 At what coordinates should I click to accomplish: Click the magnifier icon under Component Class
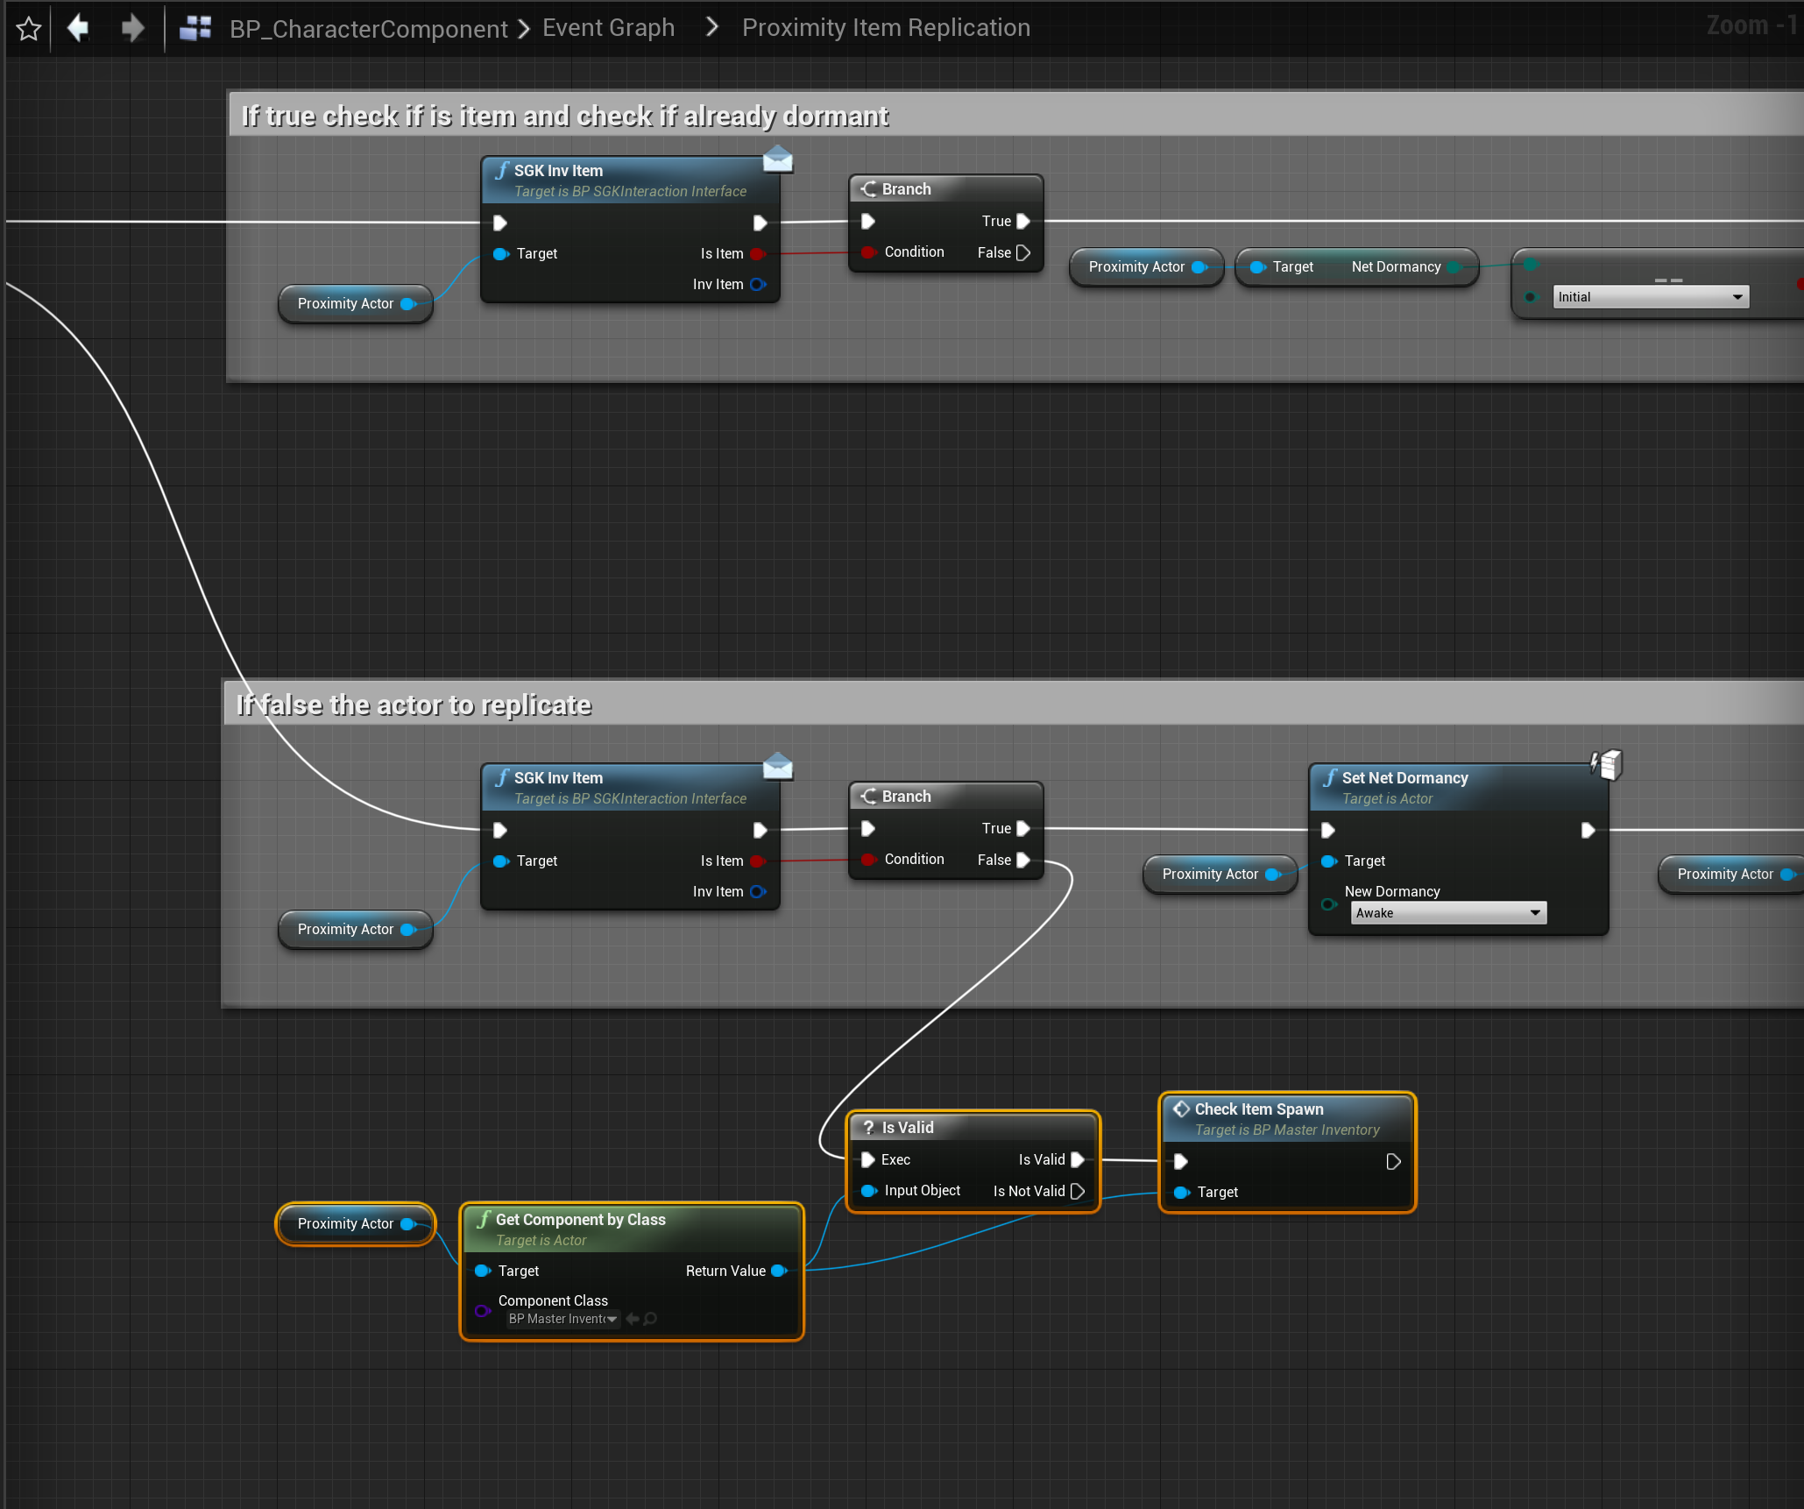(650, 1319)
